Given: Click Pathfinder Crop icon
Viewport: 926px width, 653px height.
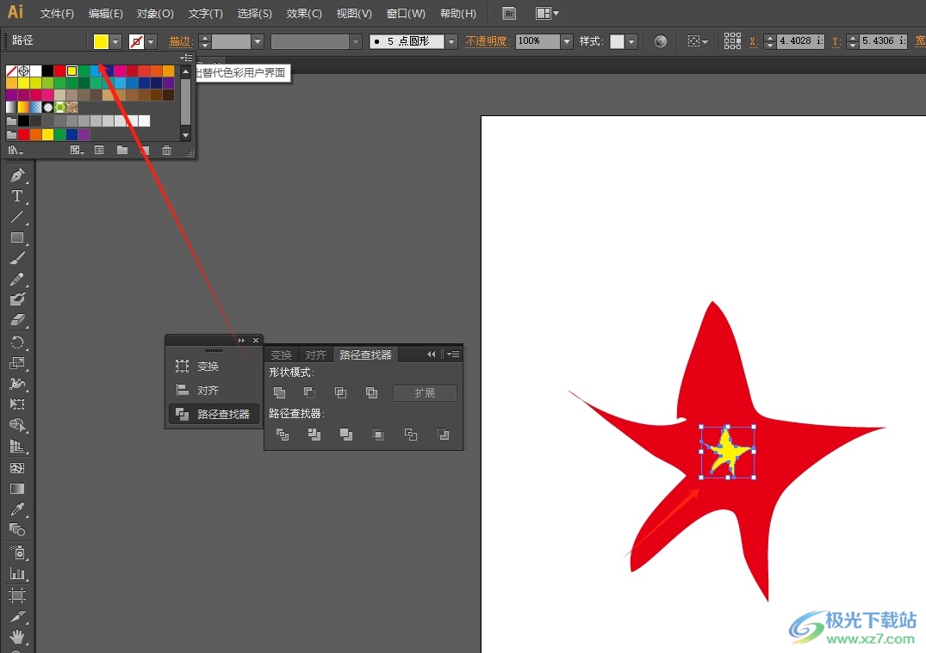Looking at the screenshot, I should [x=378, y=434].
